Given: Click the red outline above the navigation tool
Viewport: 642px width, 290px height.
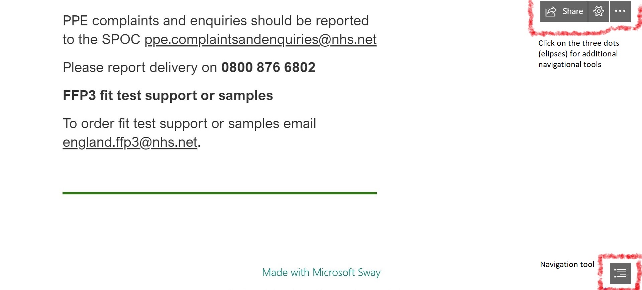Looking at the screenshot, I should [619, 257].
